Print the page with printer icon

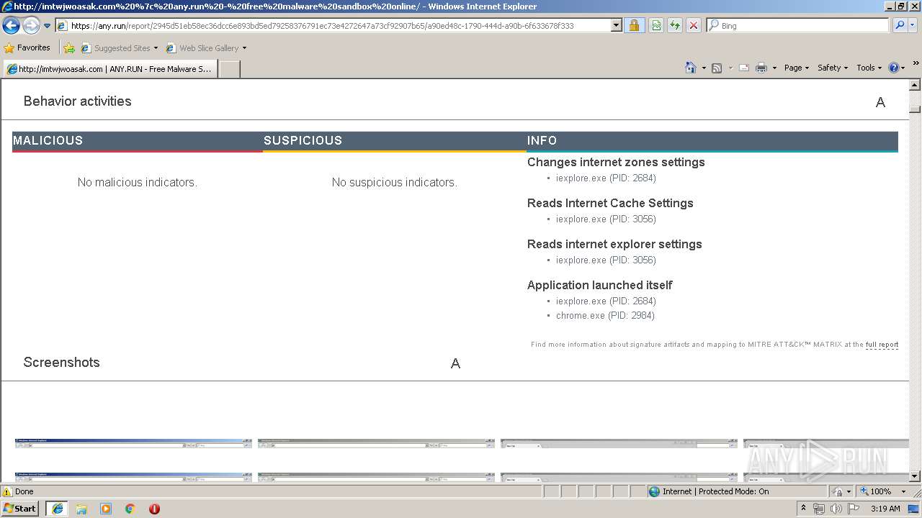pyautogui.click(x=761, y=68)
